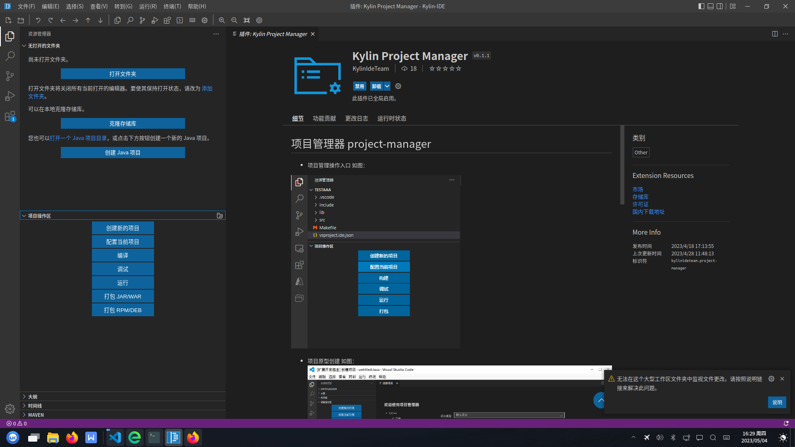The width and height of the screenshot is (795, 447).
Task: Open Explorer view in activity bar
Action: (10, 36)
